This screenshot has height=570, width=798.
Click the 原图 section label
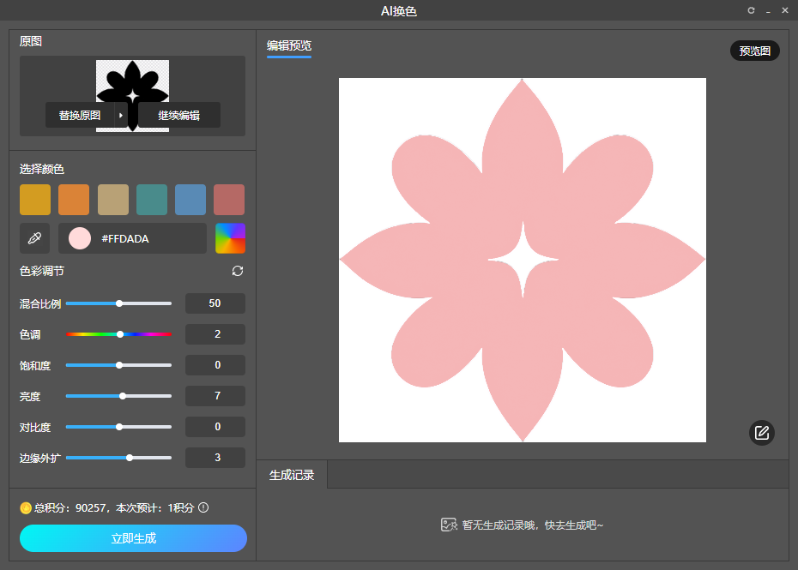click(31, 41)
